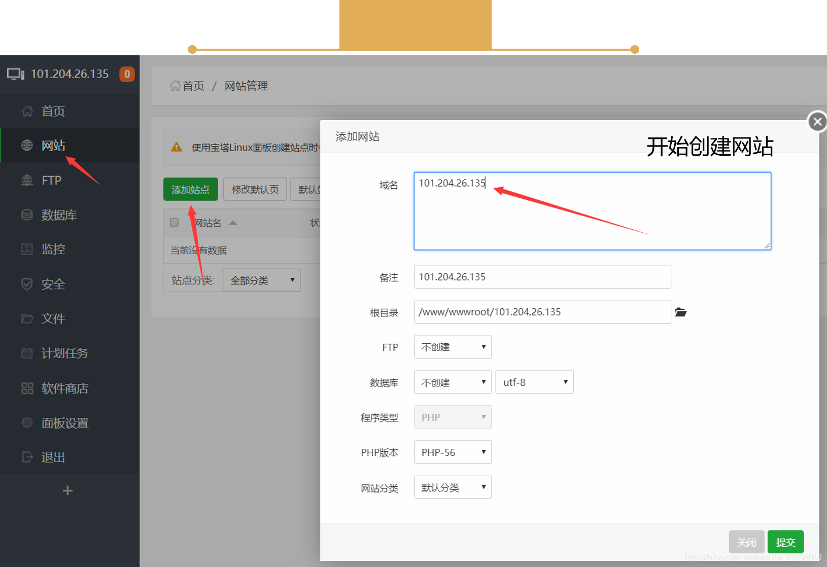Click the 域名 text area
827x567 pixels.
point(592,211)
